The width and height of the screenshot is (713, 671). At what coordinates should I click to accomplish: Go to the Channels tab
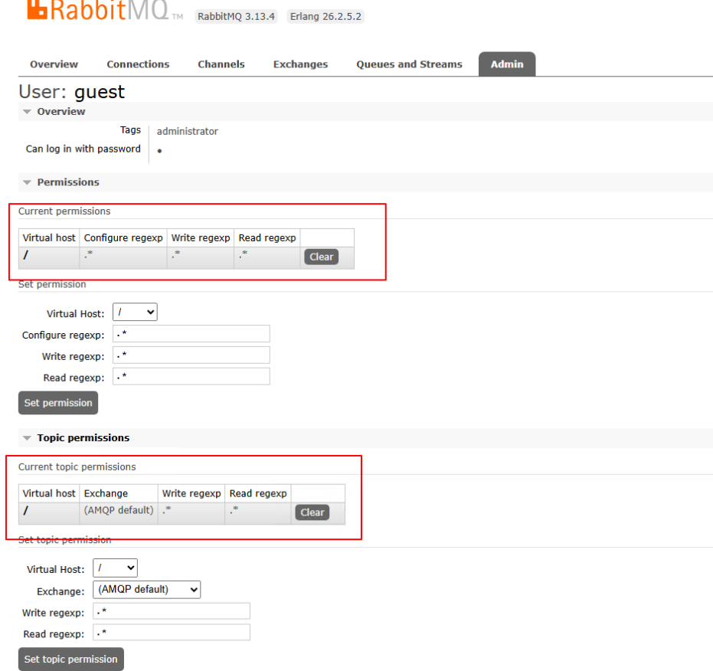(x=221, y=64)
